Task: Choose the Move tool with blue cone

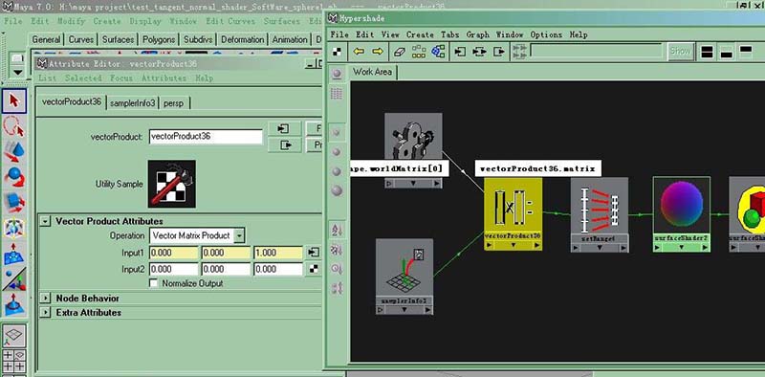Action: point(14,151)
